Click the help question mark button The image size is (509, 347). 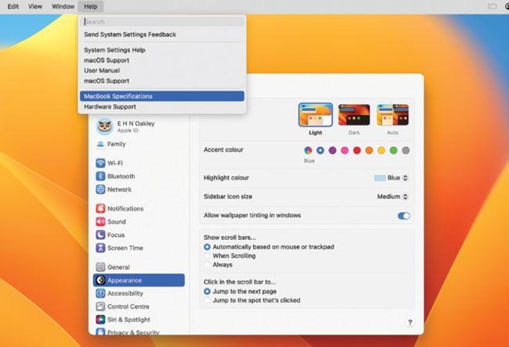[410, 322]
